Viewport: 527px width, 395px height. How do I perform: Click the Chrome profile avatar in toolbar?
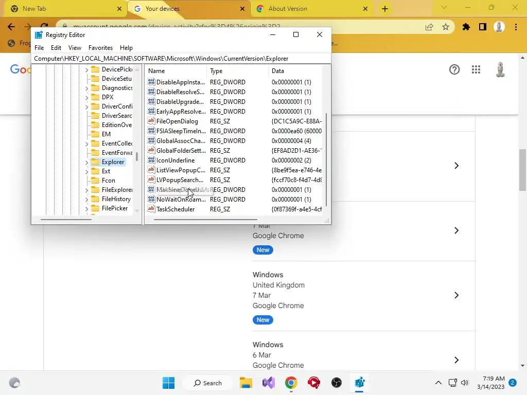(499, 27)
